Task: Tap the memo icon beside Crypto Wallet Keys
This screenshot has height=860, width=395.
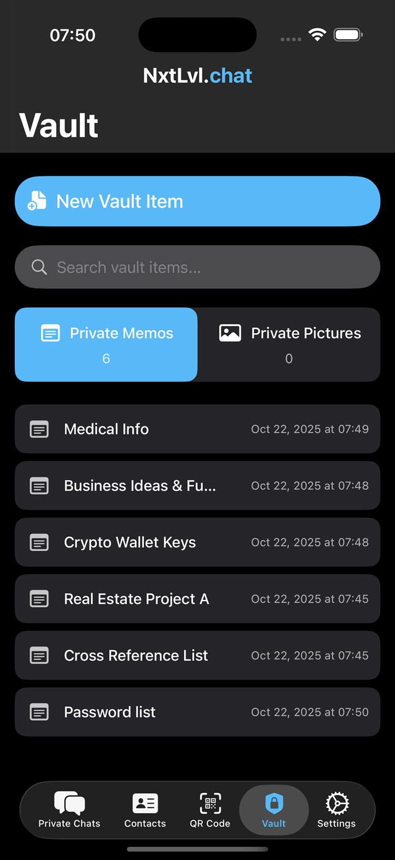Action: point(39,542)
